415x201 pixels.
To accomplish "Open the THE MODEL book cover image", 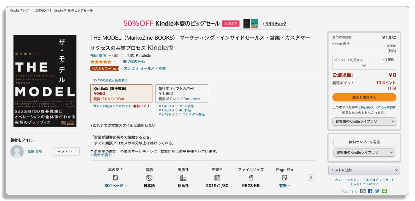I will (45, 81).
